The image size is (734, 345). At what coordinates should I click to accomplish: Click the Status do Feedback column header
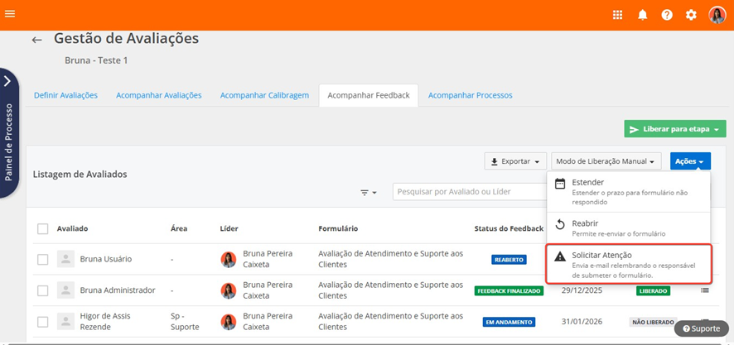pos(509,228)
